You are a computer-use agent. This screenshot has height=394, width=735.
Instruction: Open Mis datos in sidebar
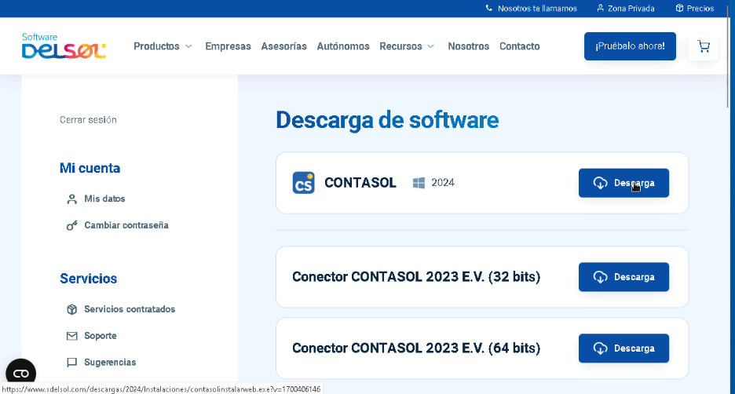(104, 199)
